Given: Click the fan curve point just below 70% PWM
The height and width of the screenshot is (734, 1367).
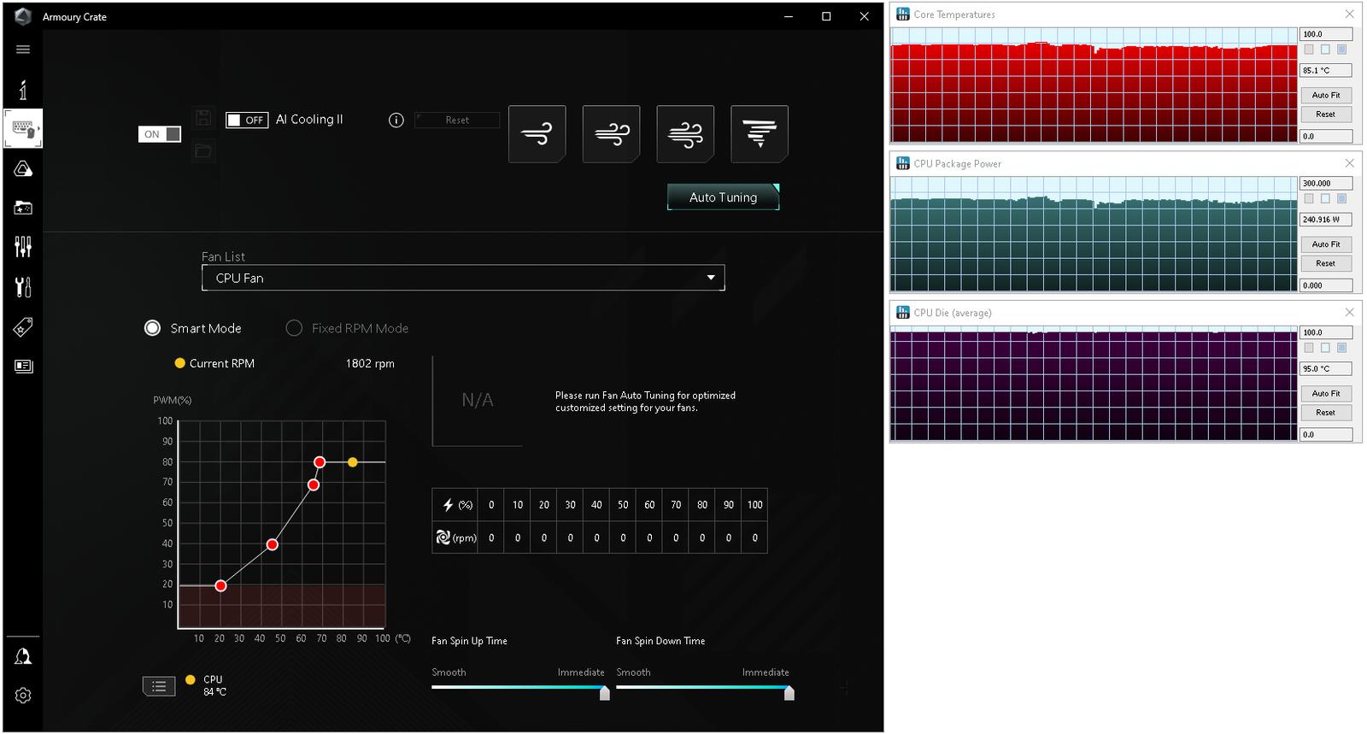Looking at the screenshot, I should point(314,484).
